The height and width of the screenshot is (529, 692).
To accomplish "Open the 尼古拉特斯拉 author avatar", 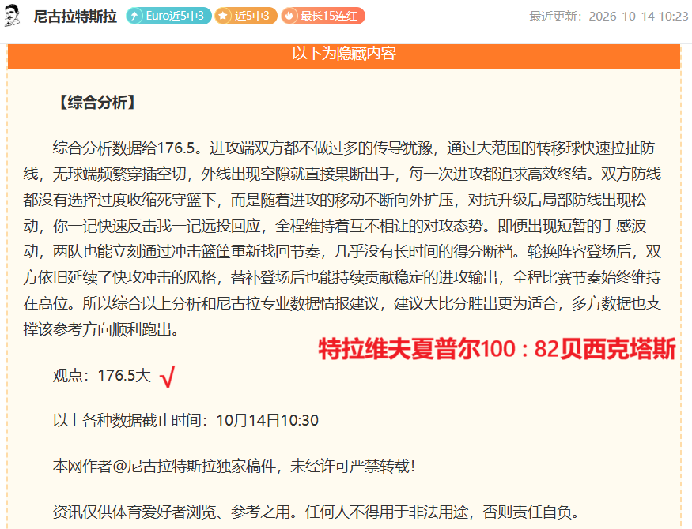I will (12, 16).
